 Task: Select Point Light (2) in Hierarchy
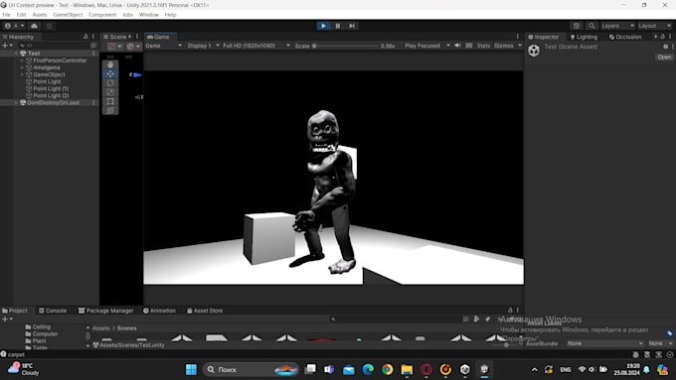click(x=51, y=95)
